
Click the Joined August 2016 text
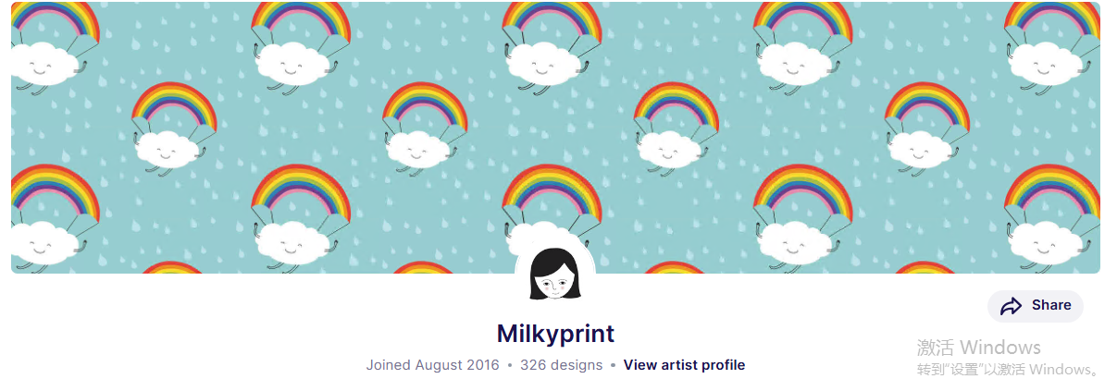pyautogui.click(x=432, y=365)
